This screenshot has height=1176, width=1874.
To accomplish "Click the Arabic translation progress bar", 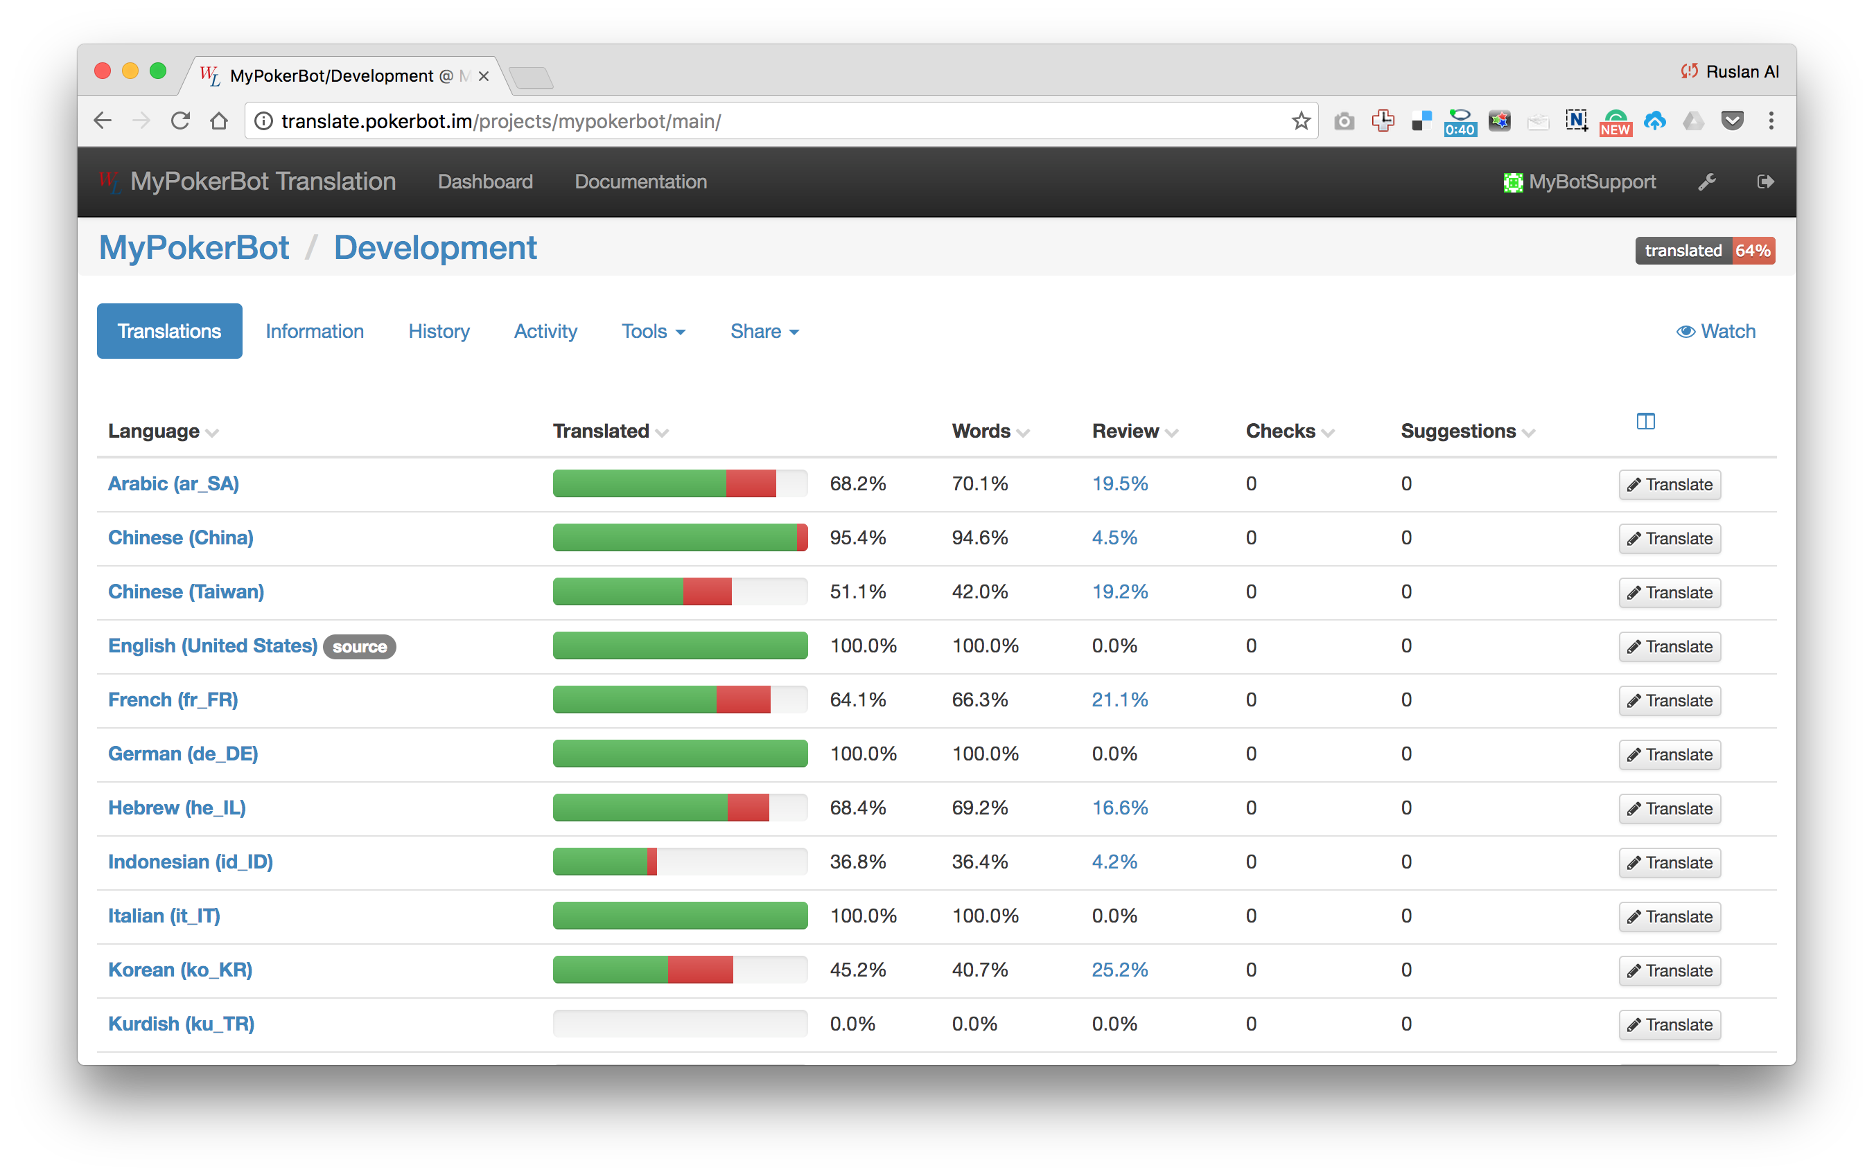I will [679, 484].
